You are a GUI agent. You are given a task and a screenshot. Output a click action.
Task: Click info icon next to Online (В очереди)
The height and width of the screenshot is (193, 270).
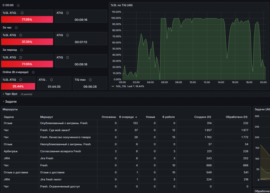[x=33, y=72]
